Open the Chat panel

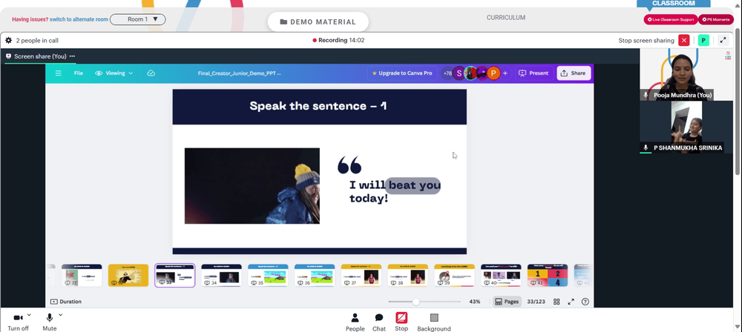coord(379,322)
